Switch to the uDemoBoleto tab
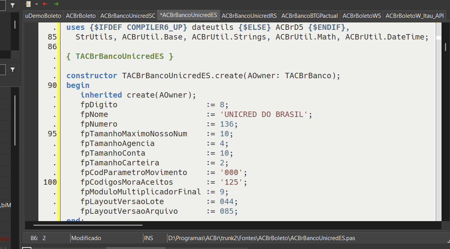450x249 pixels. point(43,16)
